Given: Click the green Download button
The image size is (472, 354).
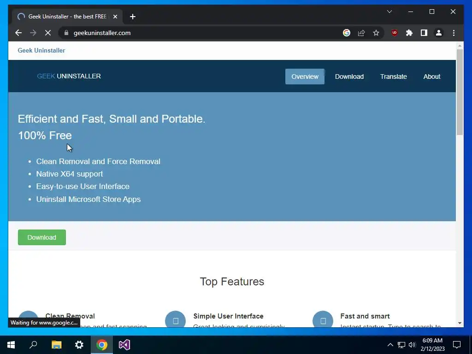Looking at the screenshot, I should pos(42,237).
